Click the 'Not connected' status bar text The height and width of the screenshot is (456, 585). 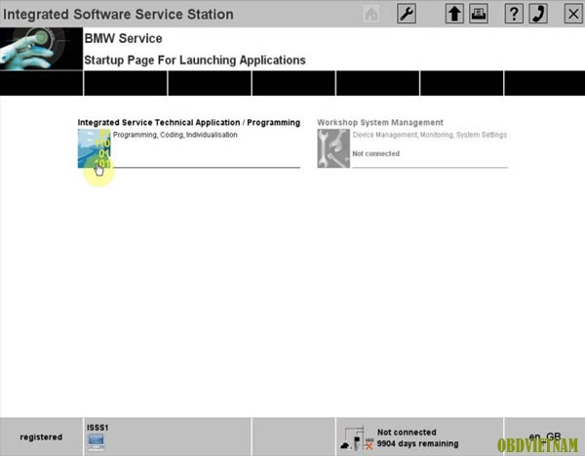point(407,433)
